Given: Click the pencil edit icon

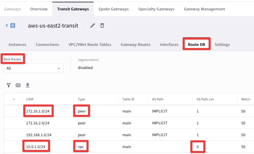Looking at the screenshot, I should tap(93, 25).
